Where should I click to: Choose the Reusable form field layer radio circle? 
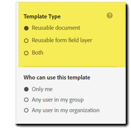[26, 40]
